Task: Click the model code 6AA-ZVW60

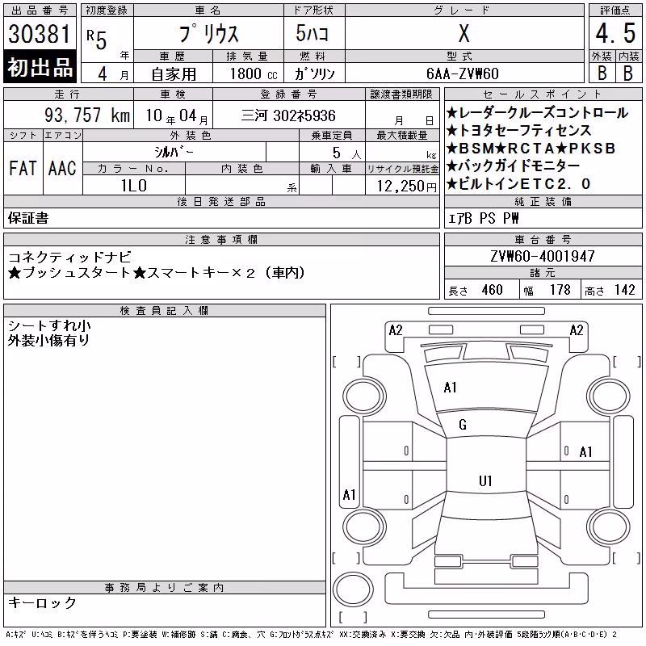Action: [x=463, y=73]
